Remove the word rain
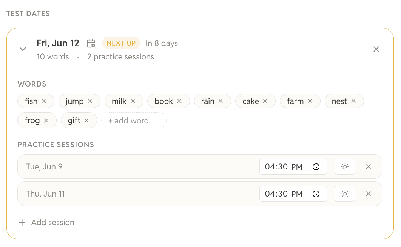The height and width of the screenshot is (247, 401). click(x=221, y=101)
